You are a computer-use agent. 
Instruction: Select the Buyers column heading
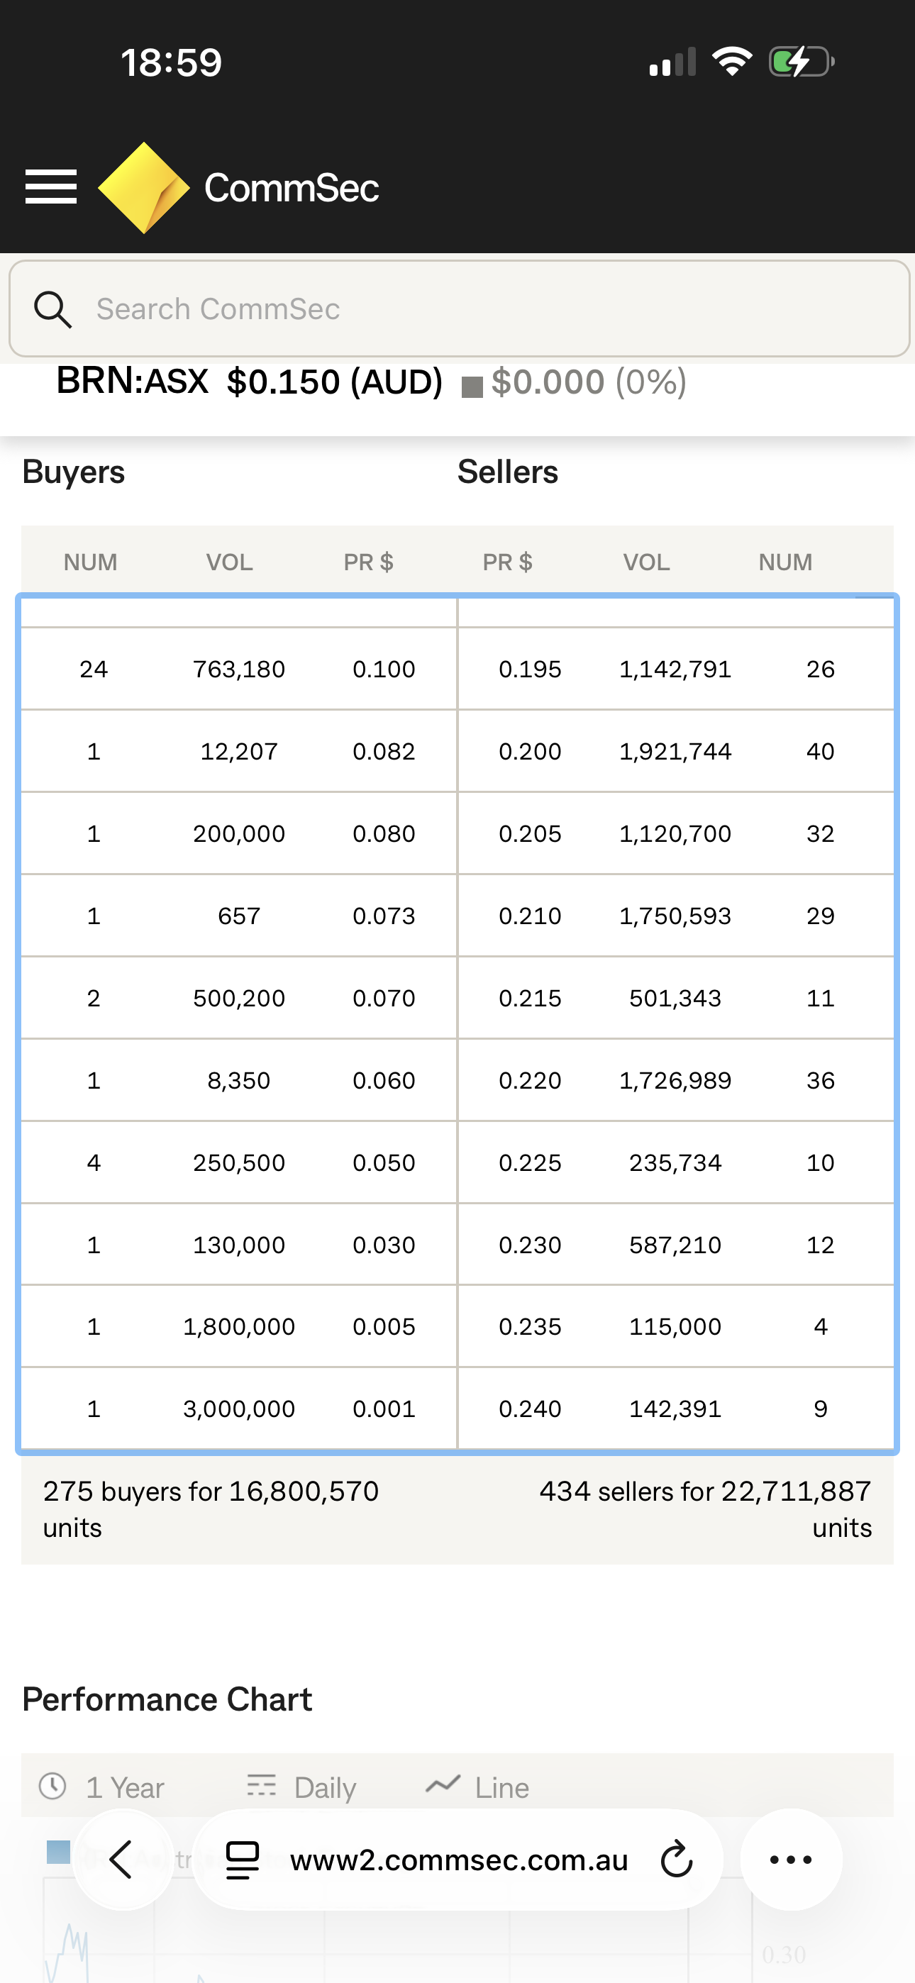coord(73,472)
